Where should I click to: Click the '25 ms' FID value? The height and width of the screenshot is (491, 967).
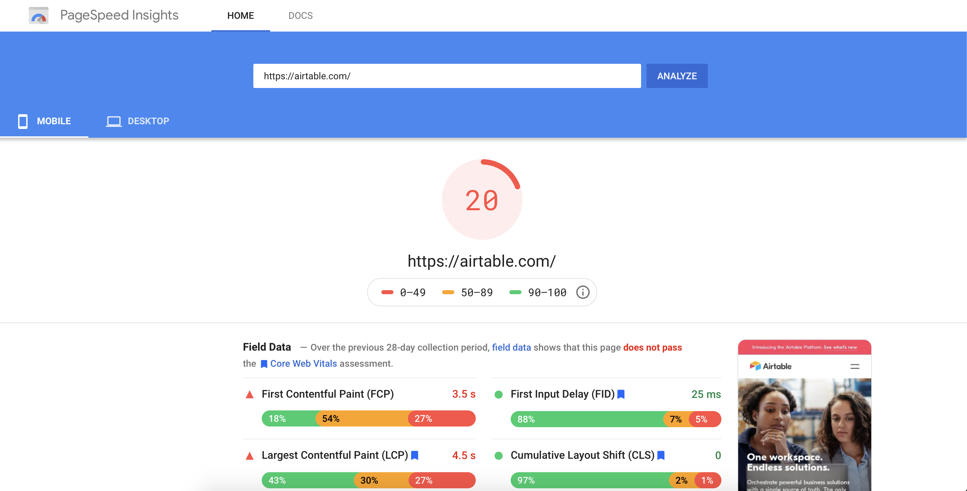[706, 394]
